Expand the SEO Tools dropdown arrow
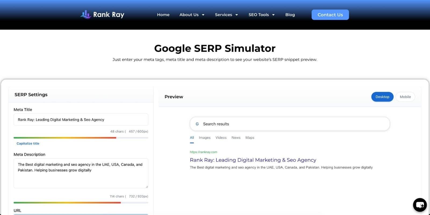The image size is (430, 215). click(x=273, y=15)
